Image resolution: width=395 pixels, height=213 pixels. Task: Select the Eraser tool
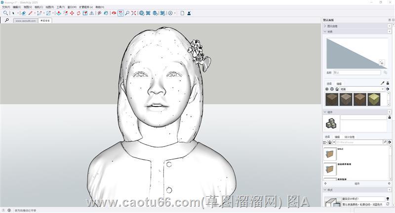tap(23, 13)
